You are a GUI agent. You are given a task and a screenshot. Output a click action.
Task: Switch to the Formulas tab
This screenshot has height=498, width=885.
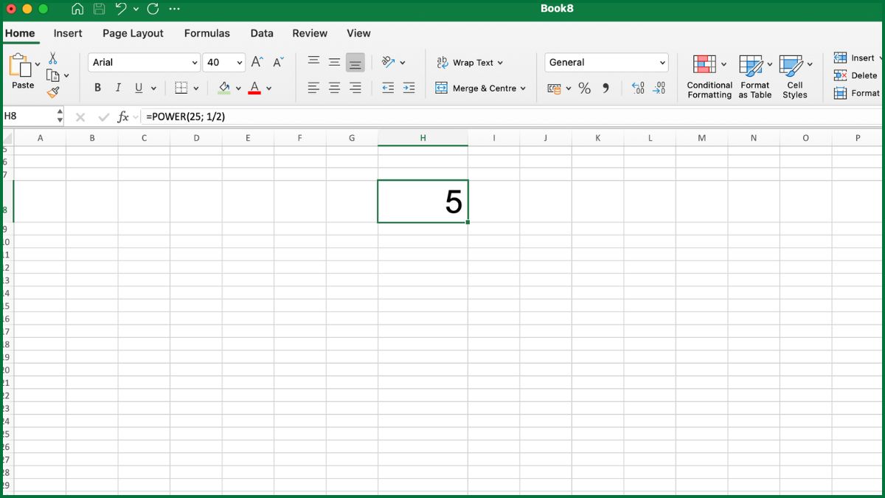point(206,33)
